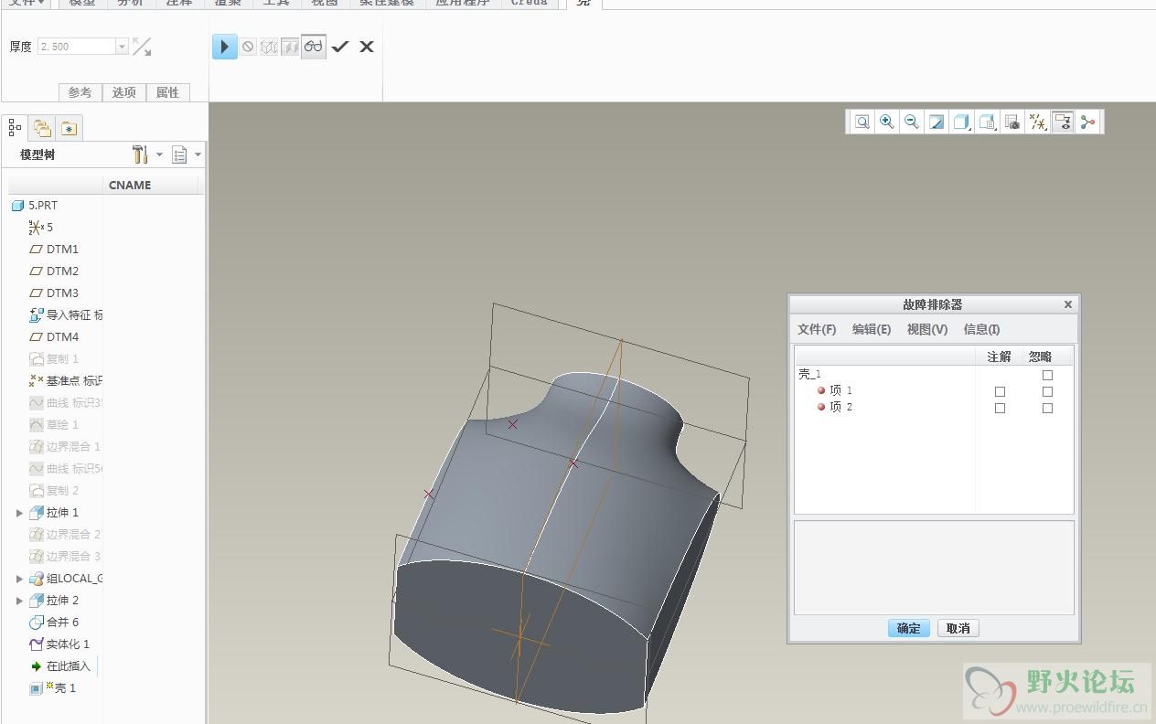Click the model tree Show list icon

179,154
